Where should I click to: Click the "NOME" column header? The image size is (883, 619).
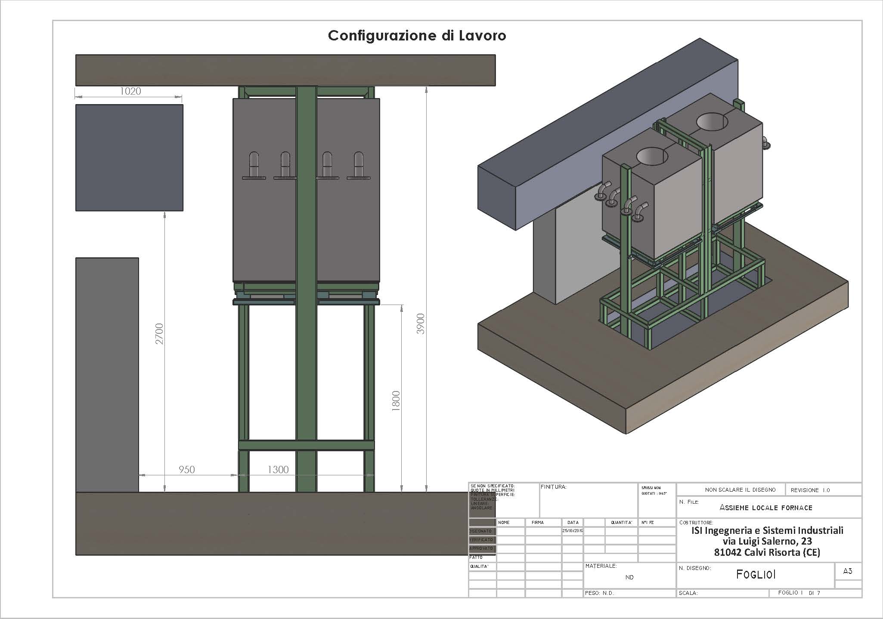(504, 523)
